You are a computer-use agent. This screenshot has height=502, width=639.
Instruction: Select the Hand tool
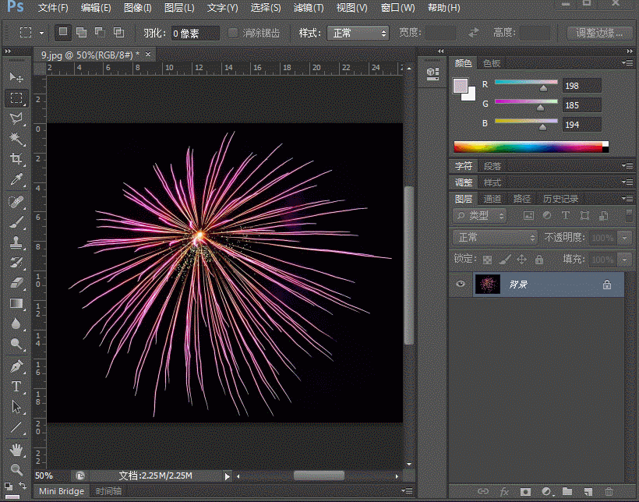click(x=16, y=450)
